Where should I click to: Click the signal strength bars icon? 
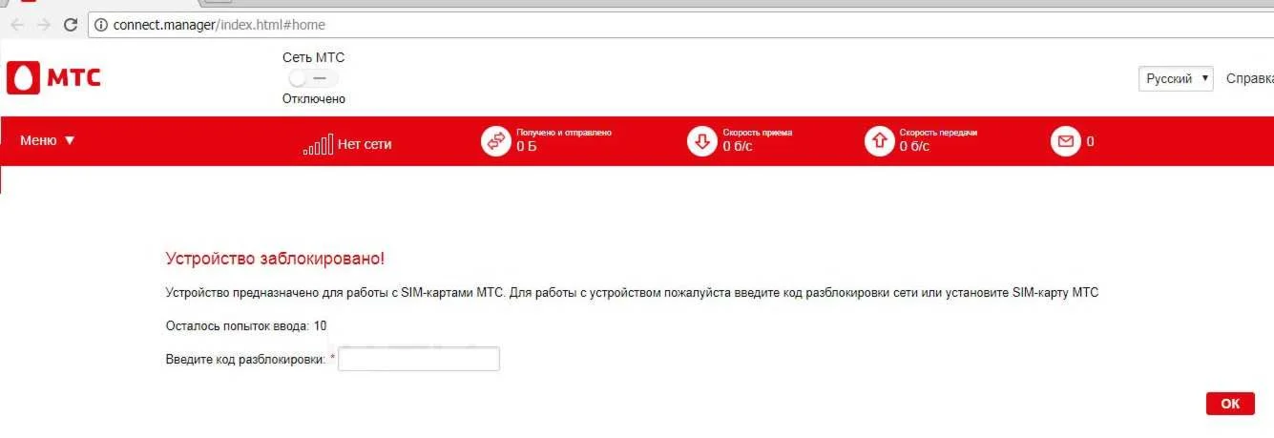(x=318, y=146)
